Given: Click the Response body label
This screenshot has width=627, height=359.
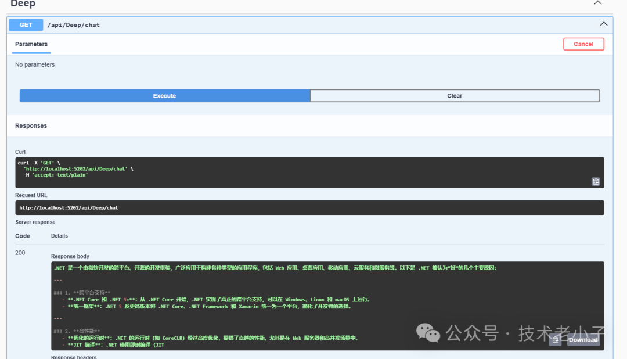Looking at the screenshot, I should (x=70, y=256).
